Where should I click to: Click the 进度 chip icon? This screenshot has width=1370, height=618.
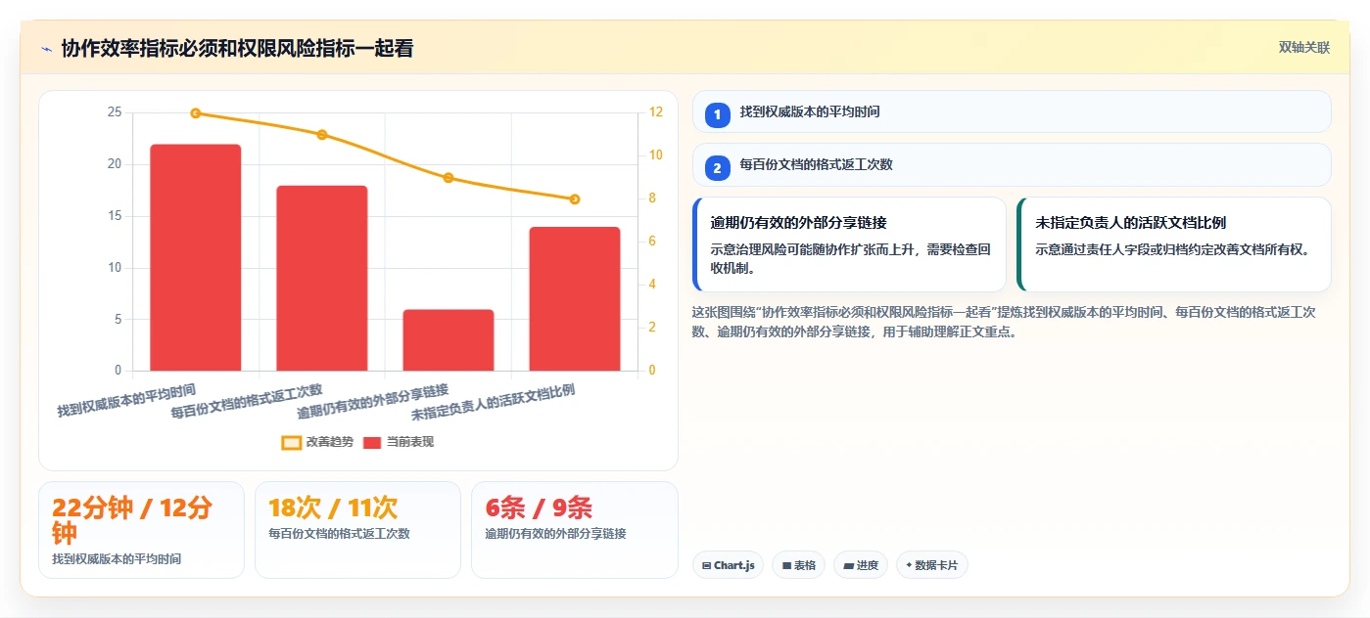pyautogui.click(x=848, y=565)
